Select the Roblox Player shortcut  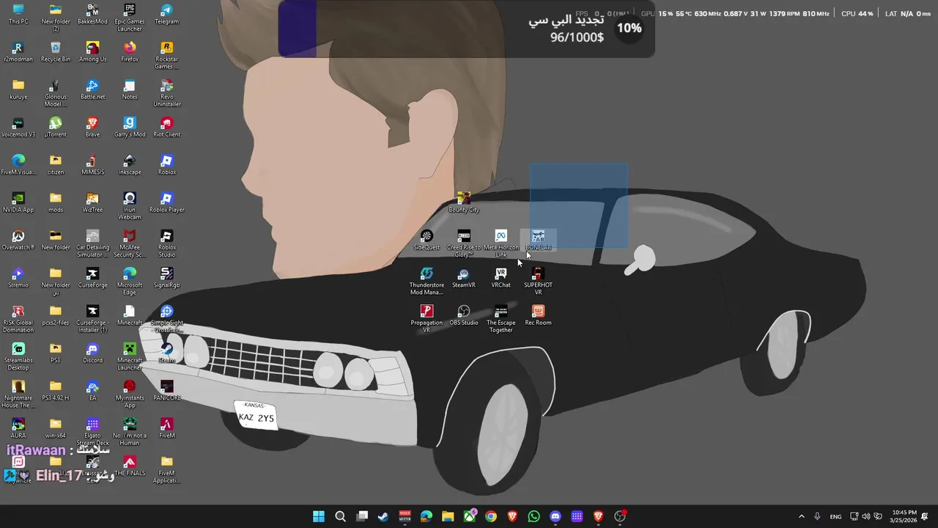point(166,202)
